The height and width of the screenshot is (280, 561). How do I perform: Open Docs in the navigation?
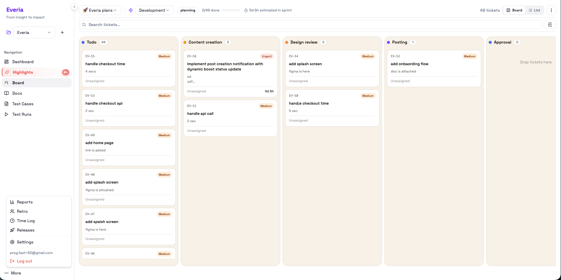pos(37,93)
